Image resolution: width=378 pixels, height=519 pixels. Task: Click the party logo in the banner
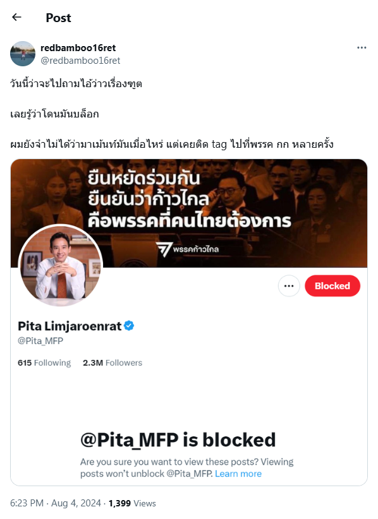point(188,249)
